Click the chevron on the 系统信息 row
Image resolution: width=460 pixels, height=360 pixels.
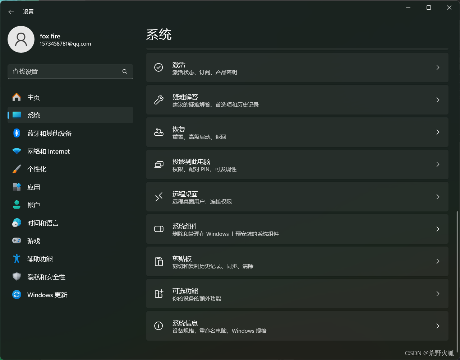click(x=438, y=326)
